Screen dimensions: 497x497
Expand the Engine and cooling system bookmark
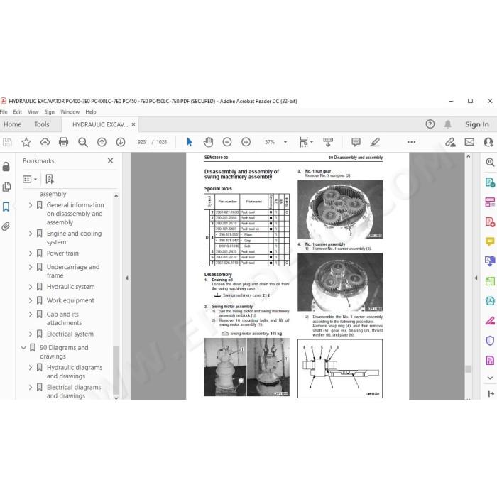coord(31,234)
